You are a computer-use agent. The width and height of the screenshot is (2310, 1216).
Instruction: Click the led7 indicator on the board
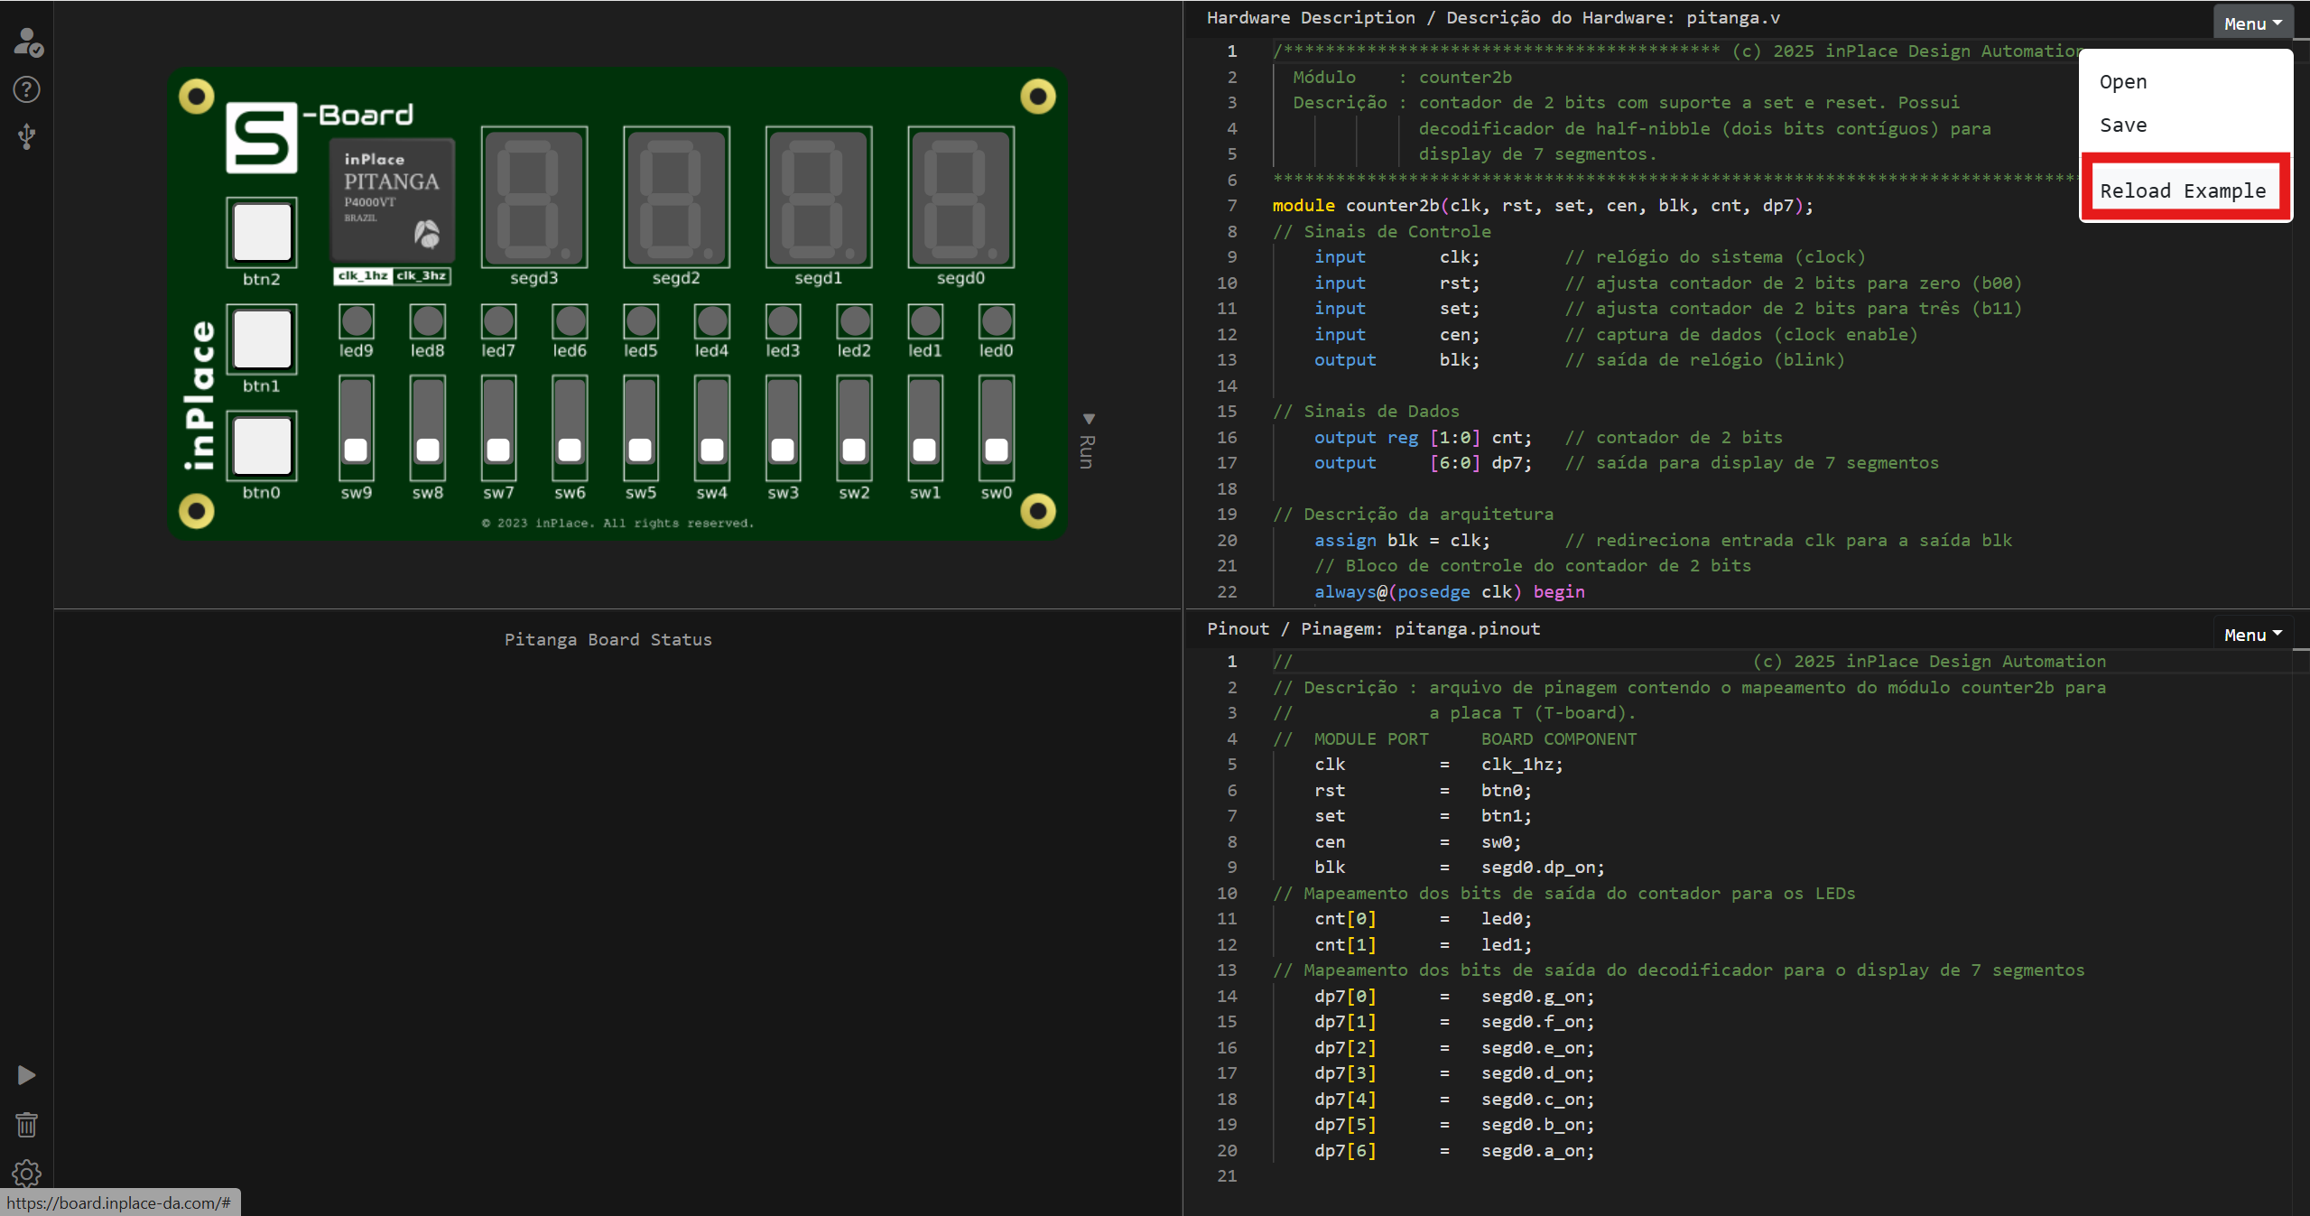click(498, 320)
